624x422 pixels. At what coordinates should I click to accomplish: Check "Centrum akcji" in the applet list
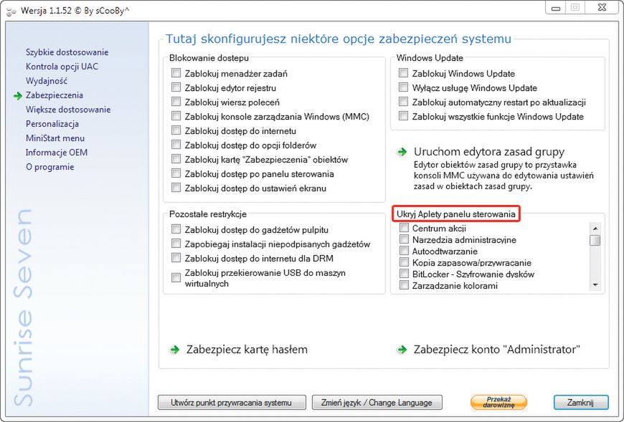tap(405, 228)
